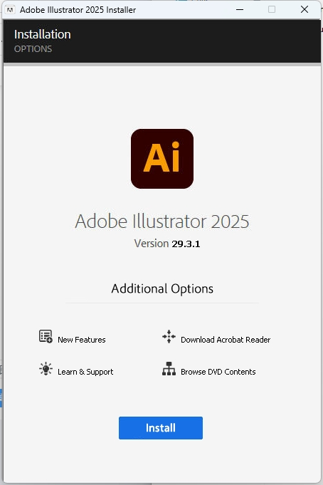Click the Adobe icon in the title bar
The width and height of the screenshot is (323, 485).
point(10,10)
